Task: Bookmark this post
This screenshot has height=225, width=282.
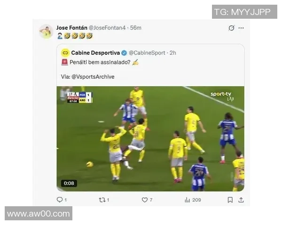Action: point(230,200)
